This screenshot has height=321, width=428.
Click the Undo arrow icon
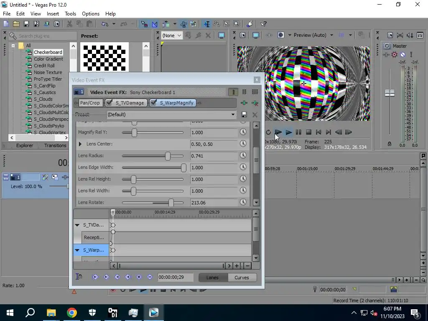(105, 24)
